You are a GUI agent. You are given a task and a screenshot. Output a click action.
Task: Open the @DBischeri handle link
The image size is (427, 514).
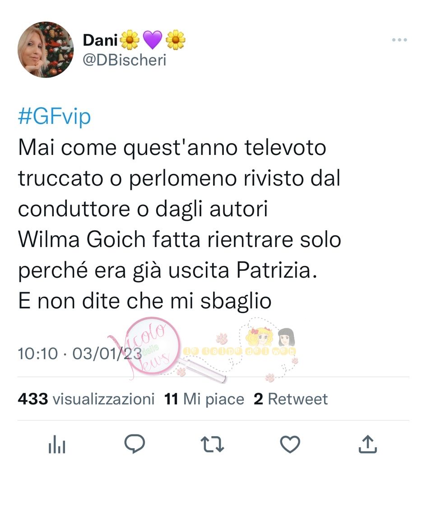point(125,60)
